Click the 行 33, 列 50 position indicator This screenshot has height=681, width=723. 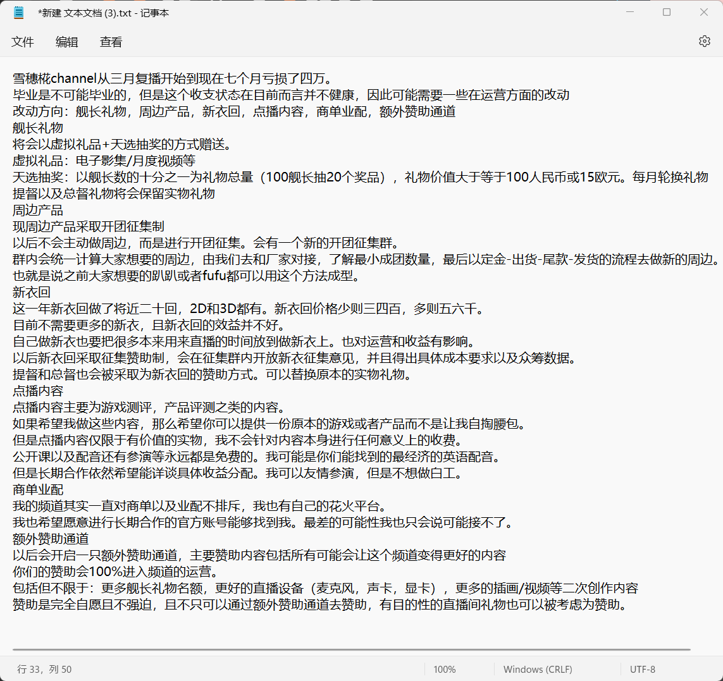44,669
